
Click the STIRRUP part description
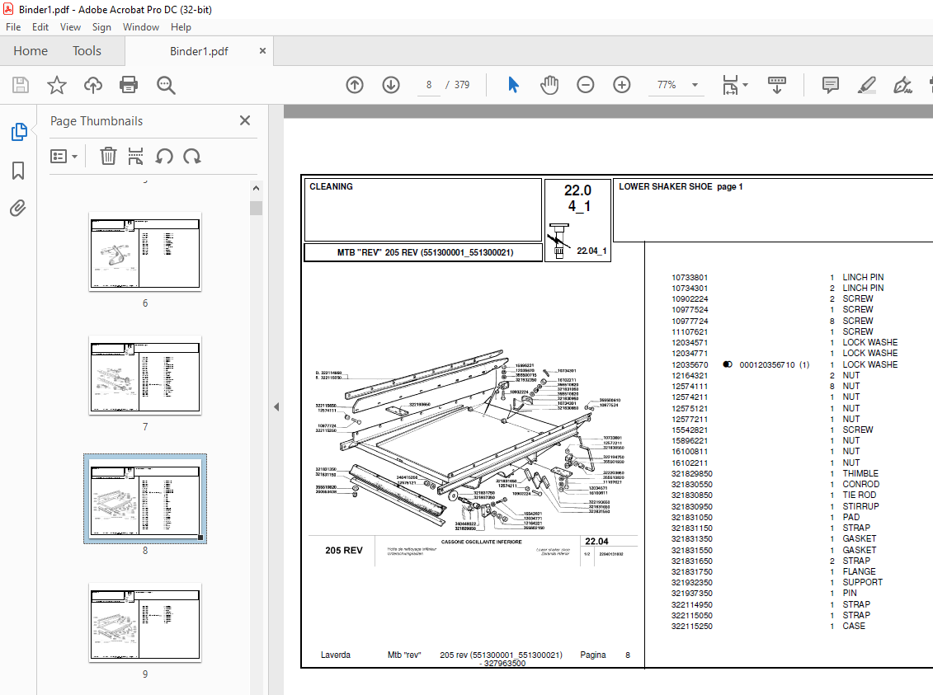[860, 506]
